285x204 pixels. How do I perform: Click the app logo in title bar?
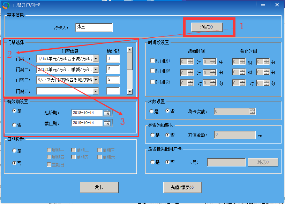click(x=7, y=5)
